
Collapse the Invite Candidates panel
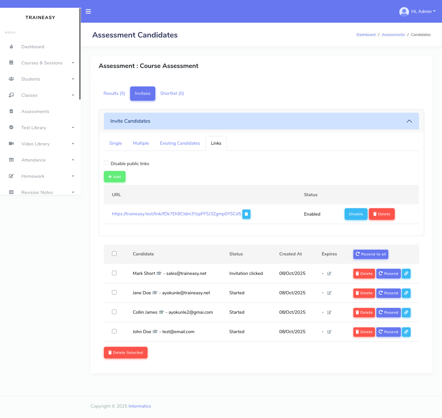pyautogui.click(x=409, y=121)
